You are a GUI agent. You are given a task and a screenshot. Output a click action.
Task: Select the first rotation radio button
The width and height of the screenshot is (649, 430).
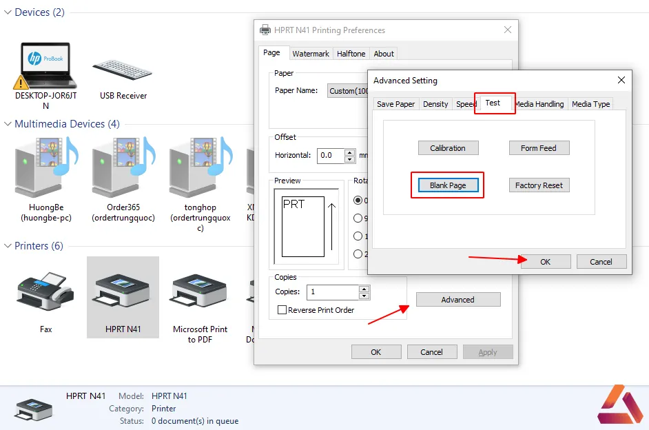pyautogui.click(x=358, y=201)
